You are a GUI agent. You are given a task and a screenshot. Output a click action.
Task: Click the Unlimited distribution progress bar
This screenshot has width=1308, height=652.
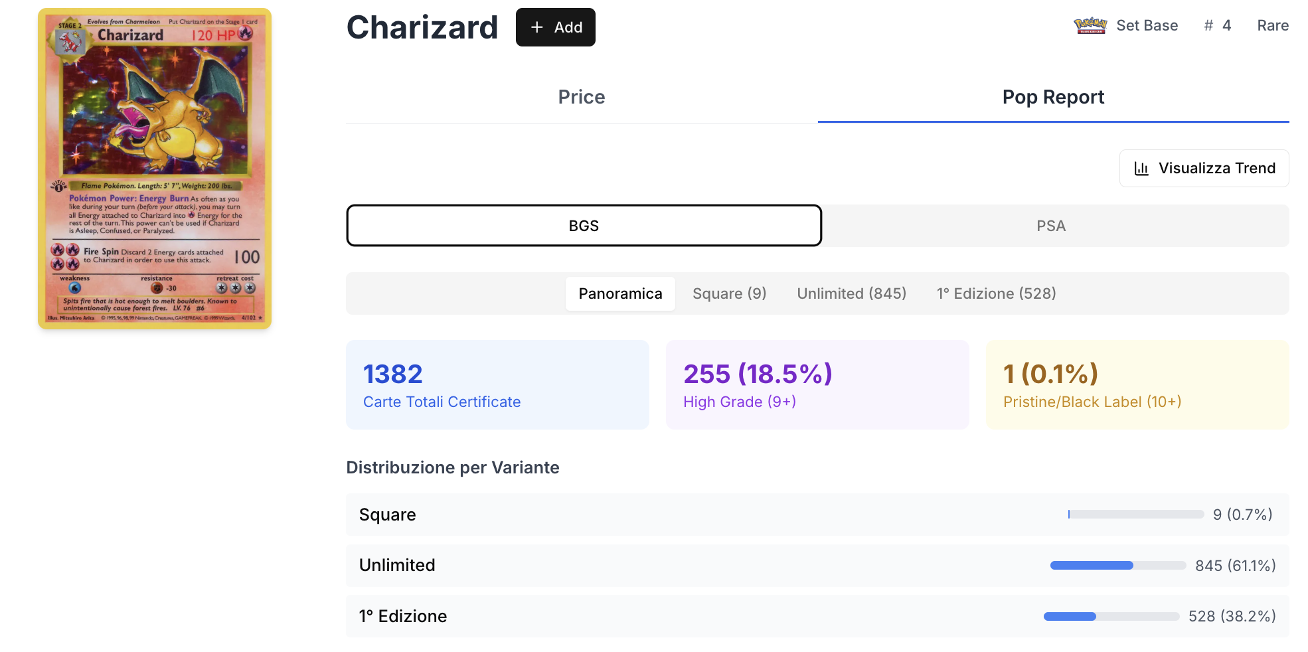1117,566
